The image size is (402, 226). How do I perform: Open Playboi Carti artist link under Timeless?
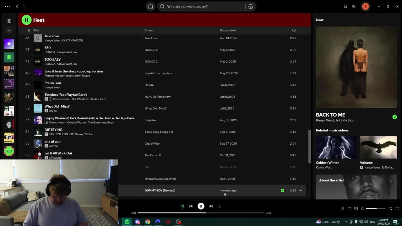pos(98,99)
